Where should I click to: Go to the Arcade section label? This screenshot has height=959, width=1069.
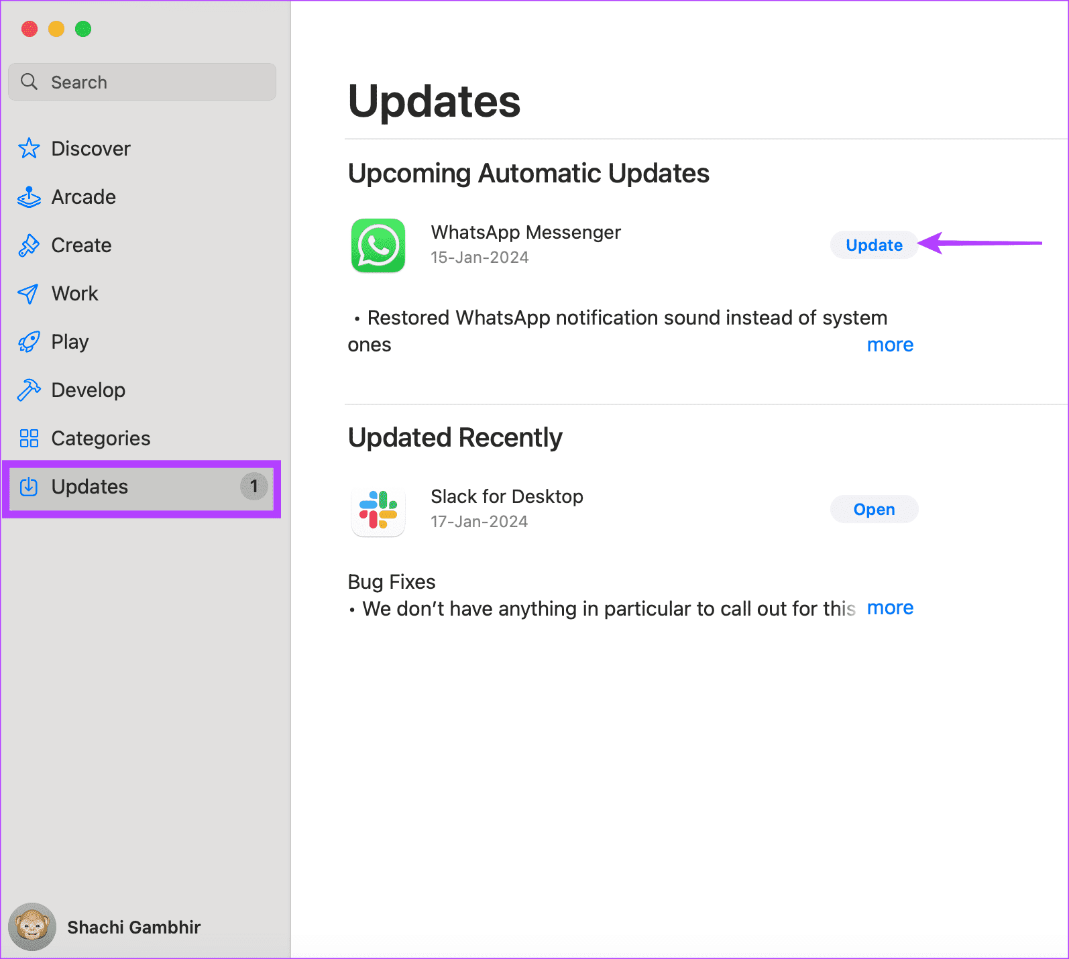click(84, 196)
